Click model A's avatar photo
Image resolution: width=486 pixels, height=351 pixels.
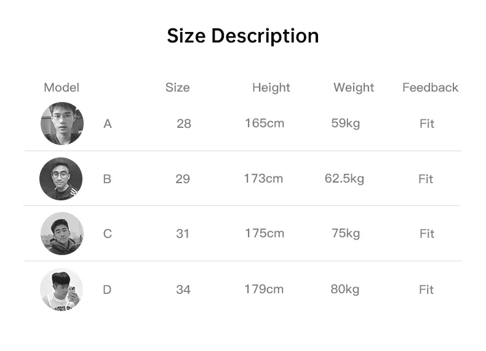point(62,124)
